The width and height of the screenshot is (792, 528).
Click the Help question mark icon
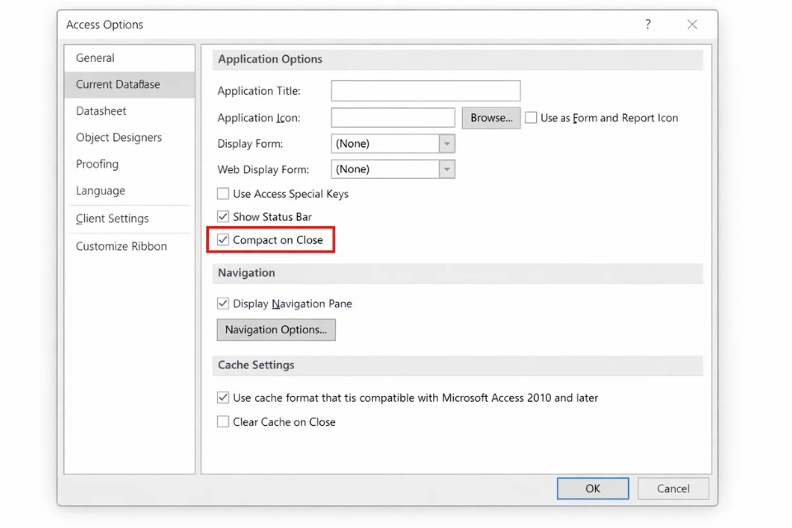[648, 25]
